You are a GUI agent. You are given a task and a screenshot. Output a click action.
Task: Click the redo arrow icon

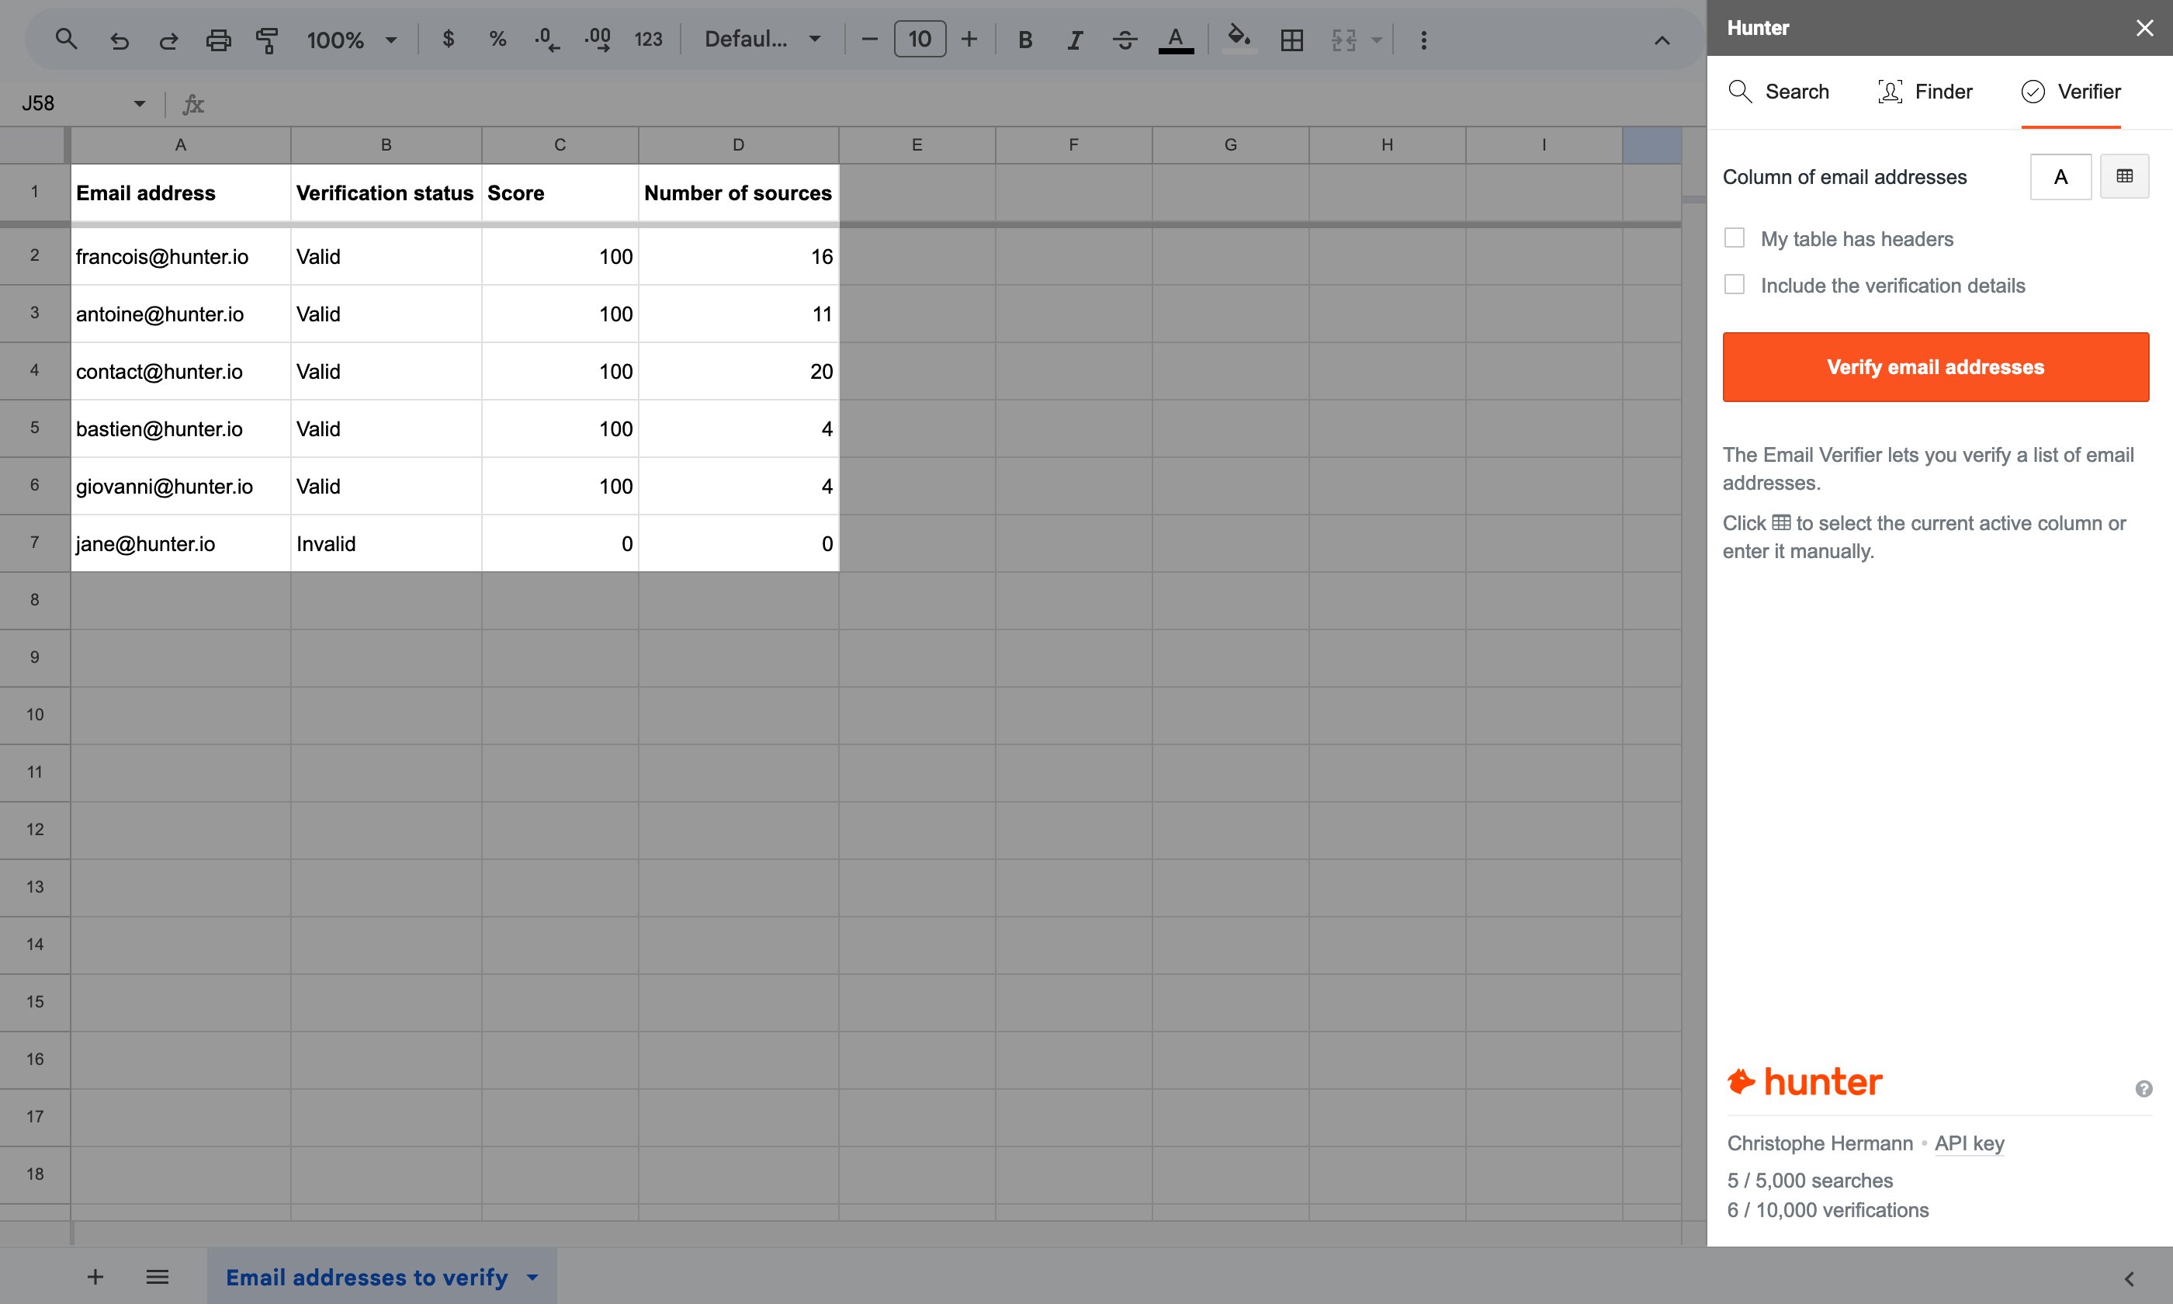tap(168, 40)
